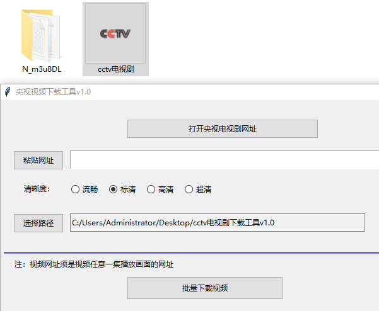The image size is (379, 311).
Task: Click the note text about 视频网址
Action: click(x=94, y=264)
